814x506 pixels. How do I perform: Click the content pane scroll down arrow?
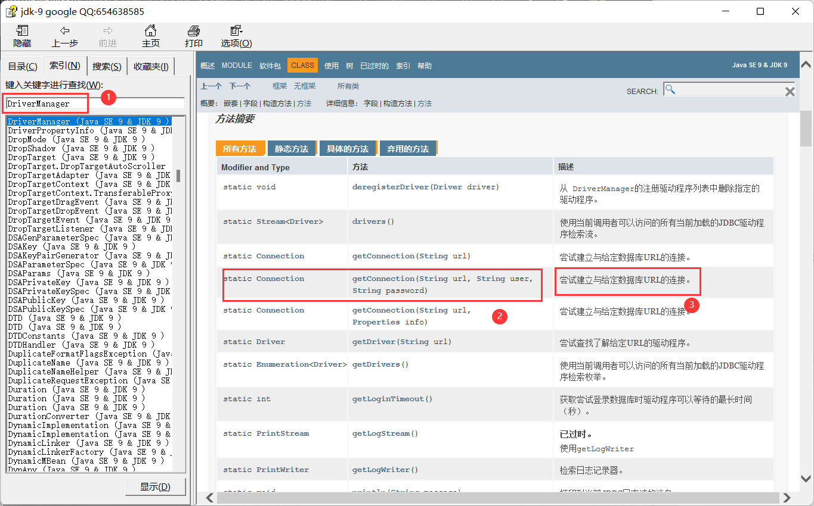(x=806, y=479)
